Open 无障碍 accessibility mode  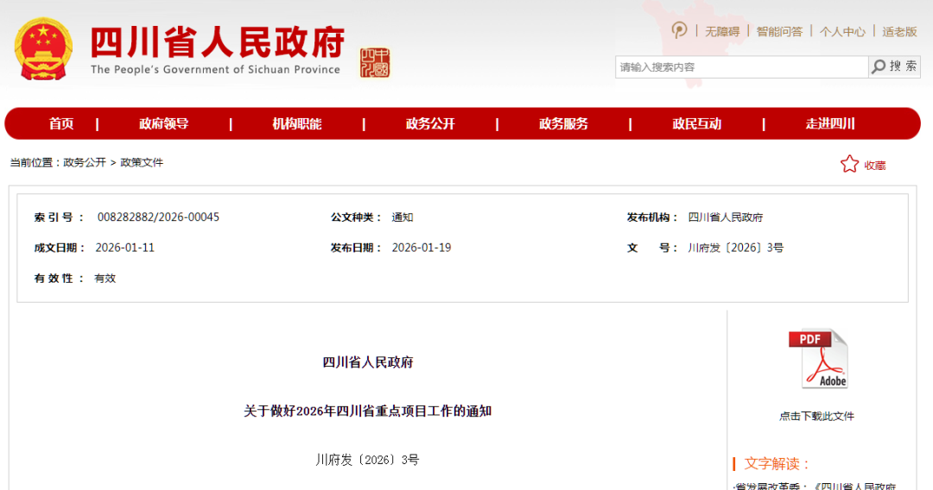pyautogui.click(x=721, y=31)
